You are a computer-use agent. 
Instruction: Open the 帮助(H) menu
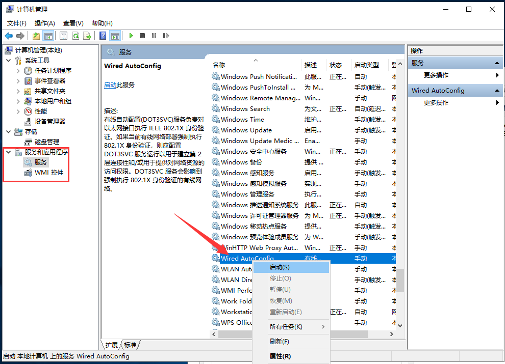(x=102, y=23)
